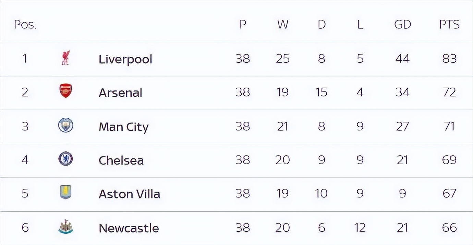
Task: Click the Pos. column header
Action: [x=25, y=25]
